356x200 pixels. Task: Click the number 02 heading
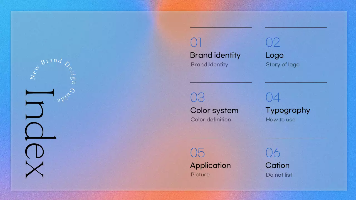(273, 43)
